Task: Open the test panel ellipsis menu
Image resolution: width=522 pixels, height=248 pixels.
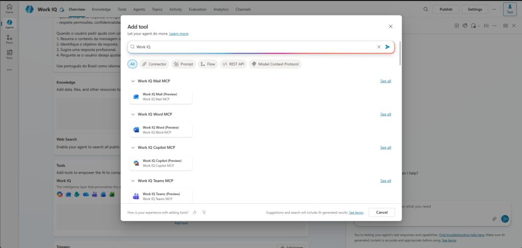Action: point(494,25)
